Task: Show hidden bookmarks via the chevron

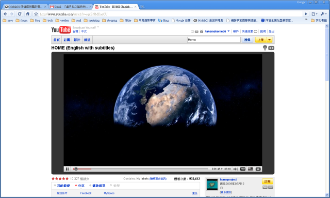Action: point(306,20)
